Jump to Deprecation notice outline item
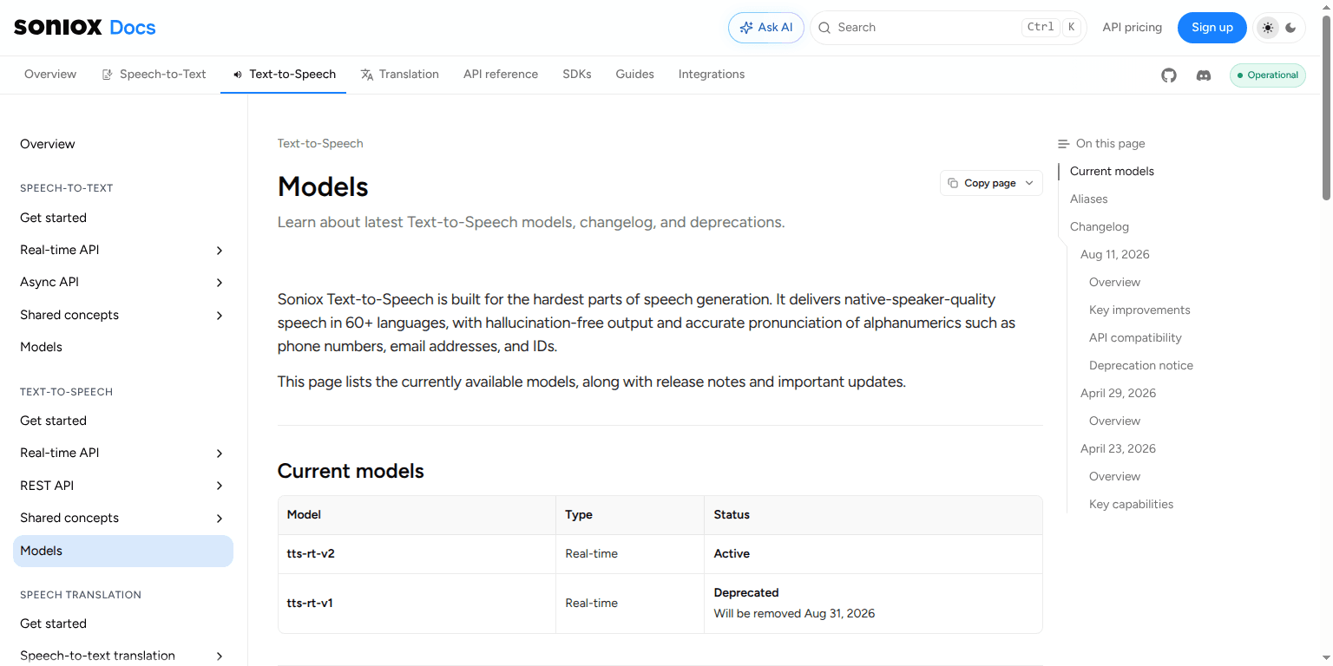 [x=1140, y=366]
